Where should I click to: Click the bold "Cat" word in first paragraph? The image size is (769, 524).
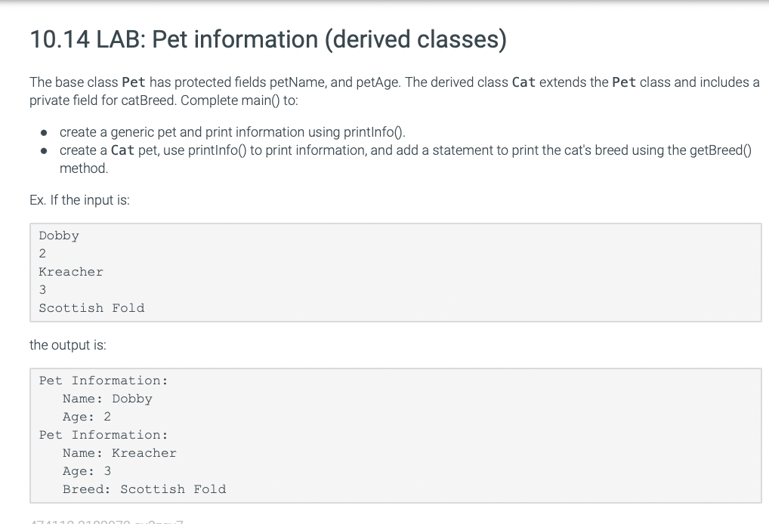[523, 82]
